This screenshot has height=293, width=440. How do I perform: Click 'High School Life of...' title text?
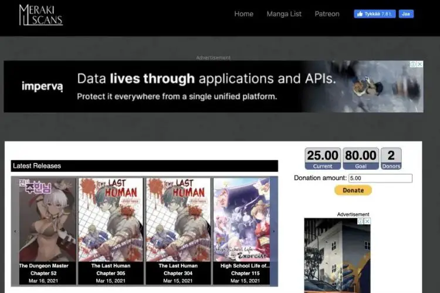coord(245,265)
